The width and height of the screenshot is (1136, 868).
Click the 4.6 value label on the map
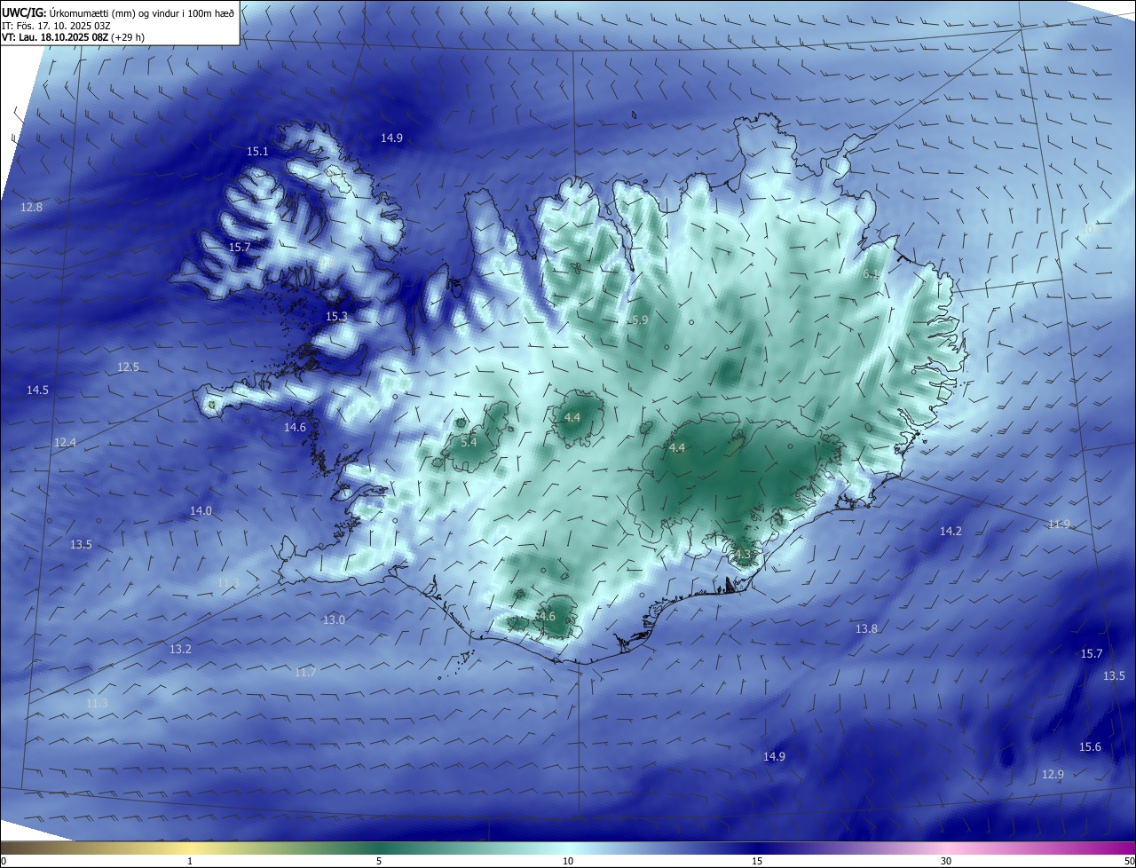pos(547,616)
